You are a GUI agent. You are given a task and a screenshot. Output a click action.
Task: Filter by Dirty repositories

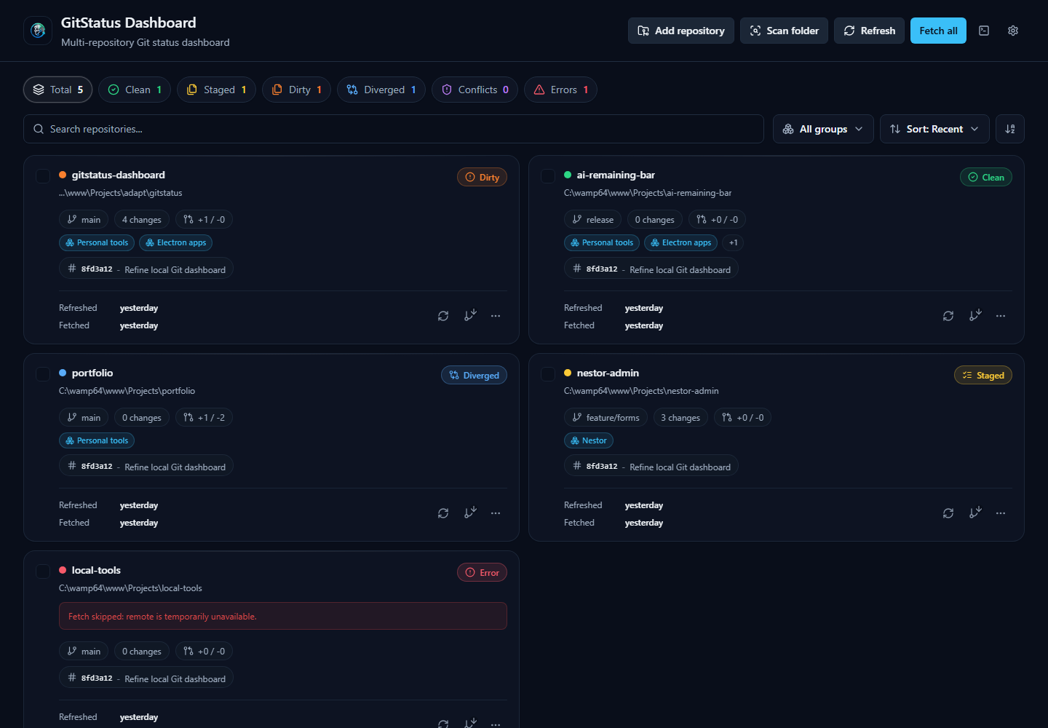click(297, 90)
